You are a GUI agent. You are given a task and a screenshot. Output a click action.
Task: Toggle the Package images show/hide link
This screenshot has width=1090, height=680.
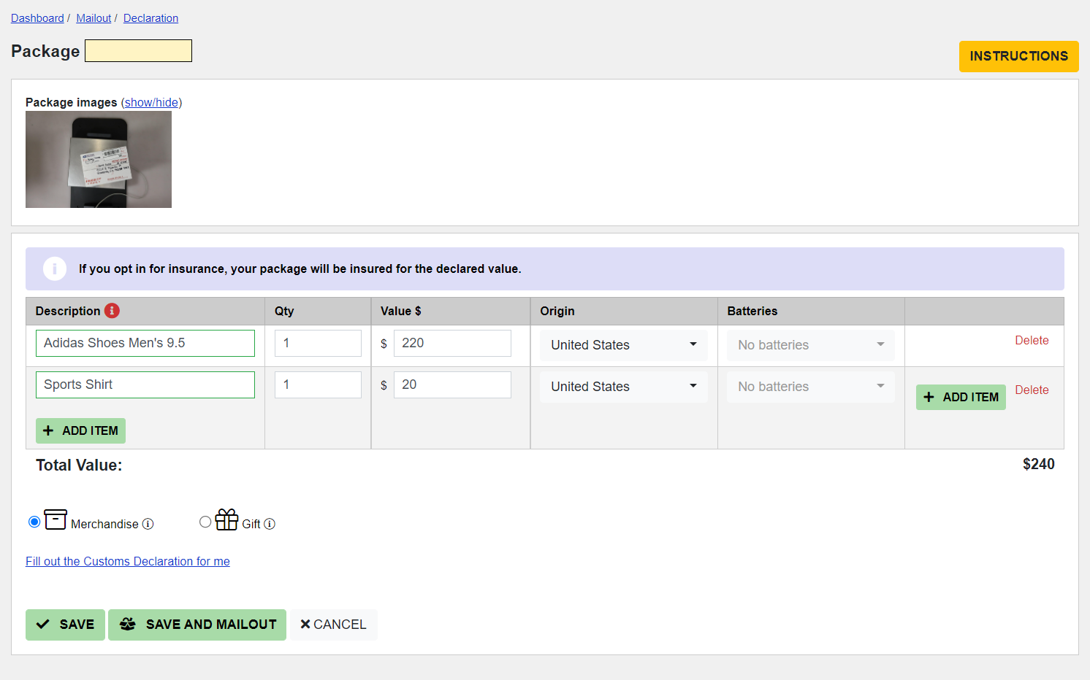pyautogui.click(x=151, y=102)
